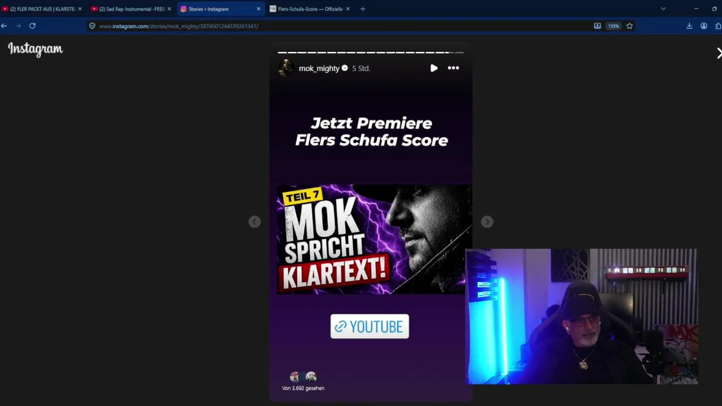
Task: Click the 5 Std. timestamp
Action: [361, 68]
